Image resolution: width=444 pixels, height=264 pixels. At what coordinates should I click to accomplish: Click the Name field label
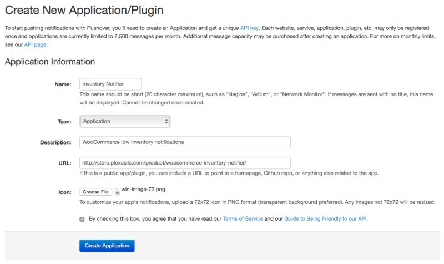tap(63, 84)
